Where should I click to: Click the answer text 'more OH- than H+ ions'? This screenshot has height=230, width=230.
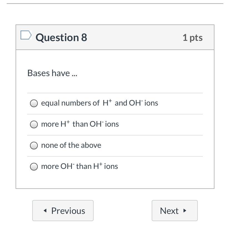point(79,166)
